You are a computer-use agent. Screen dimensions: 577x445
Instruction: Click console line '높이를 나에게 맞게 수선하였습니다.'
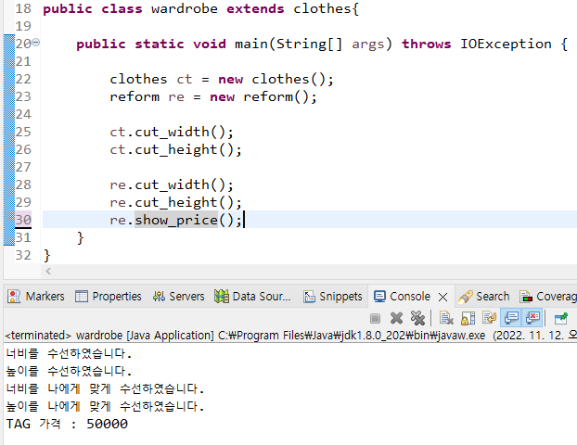[105, 406]
